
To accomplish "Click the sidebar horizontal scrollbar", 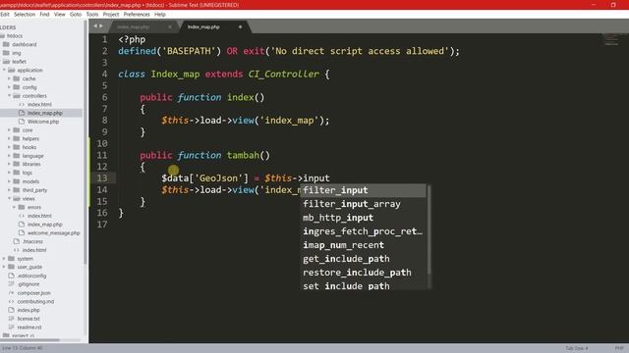I will 30,340.
